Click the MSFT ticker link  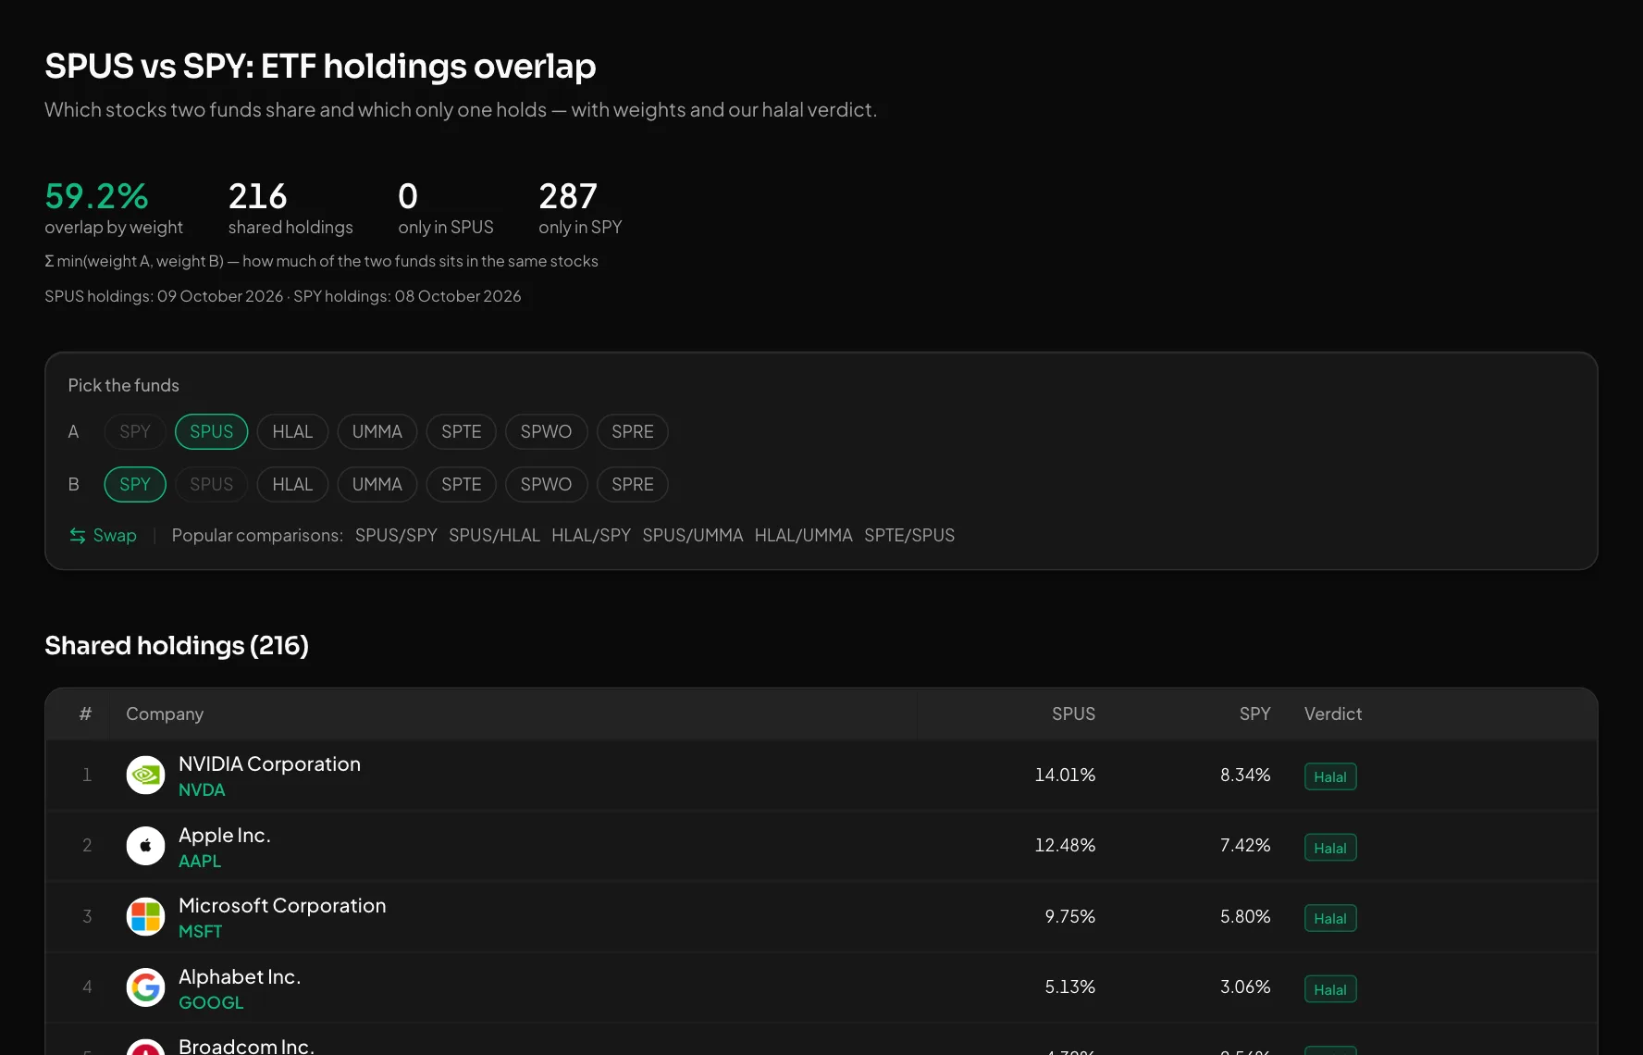pos(201,932)
